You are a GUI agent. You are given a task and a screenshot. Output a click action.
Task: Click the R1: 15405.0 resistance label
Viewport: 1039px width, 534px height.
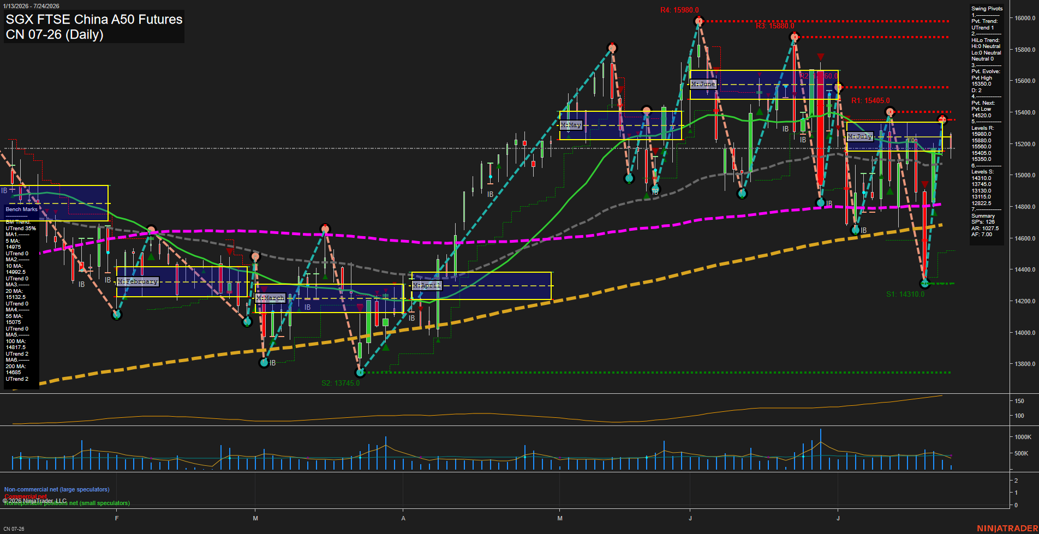(870, 100)
